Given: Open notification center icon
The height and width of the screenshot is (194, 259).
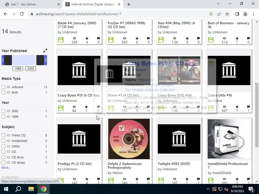Looking at the screenshot, I should point(251,189).
